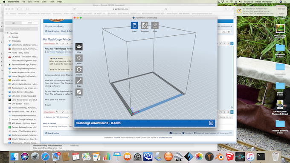Open Finder from the Dock
290x163 pixels.
14,157
